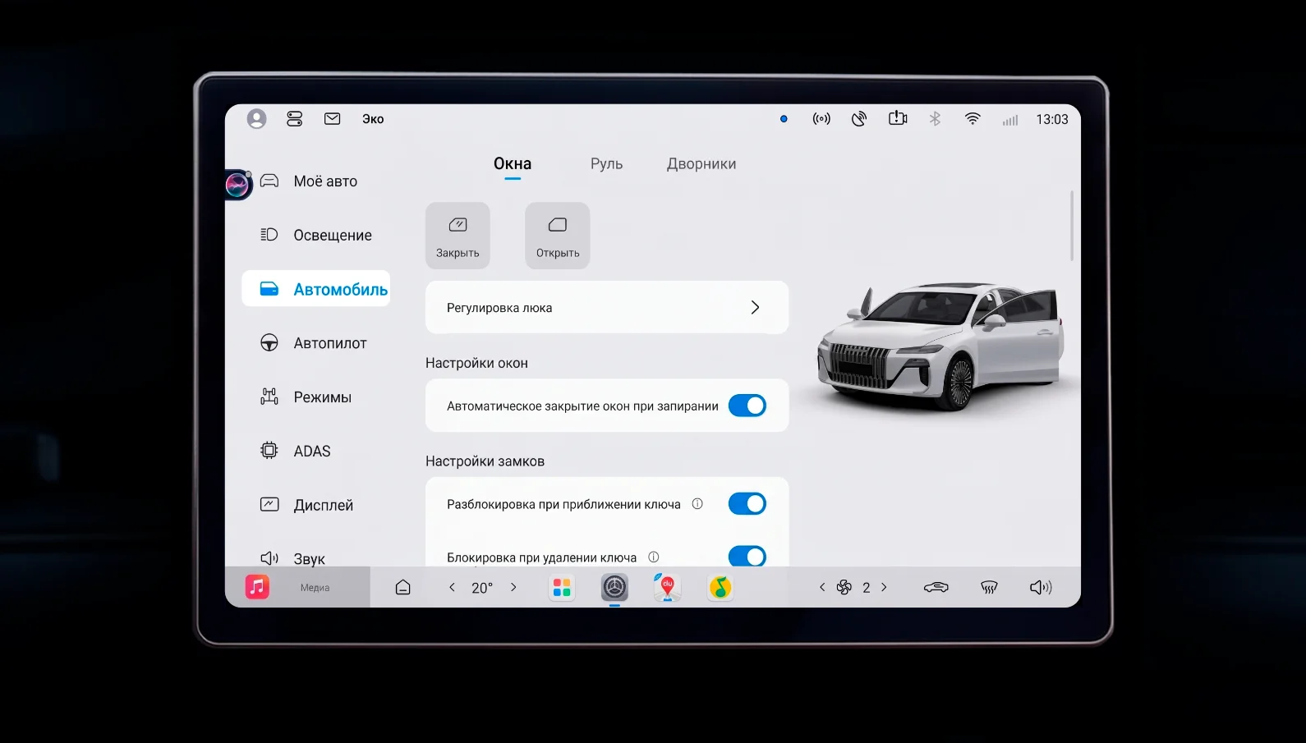Tap the Медиа label in the dock
Image resolution: width=1306 pixels, height=743 pixels.
click(x=315, y=588)
